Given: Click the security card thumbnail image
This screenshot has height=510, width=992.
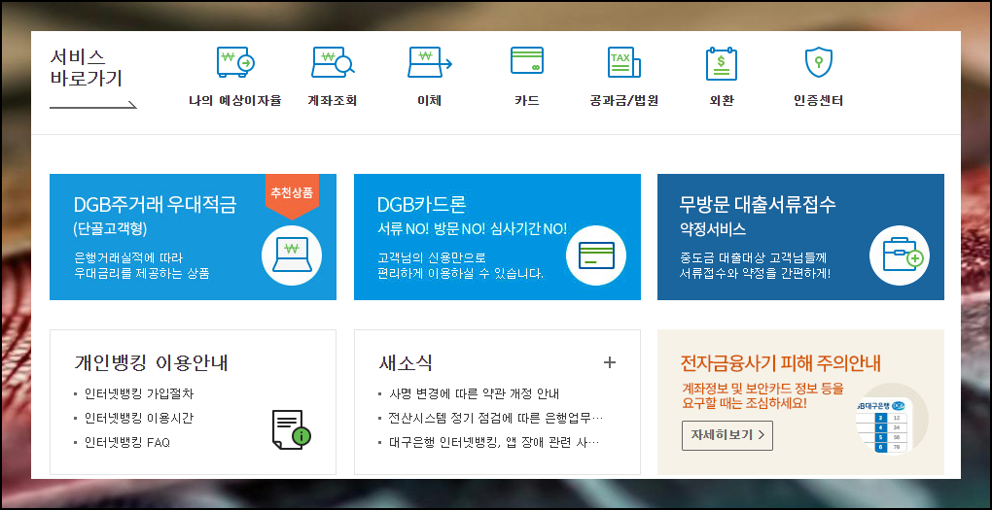Looking at the screenshot, I should [x=892, y=419].
